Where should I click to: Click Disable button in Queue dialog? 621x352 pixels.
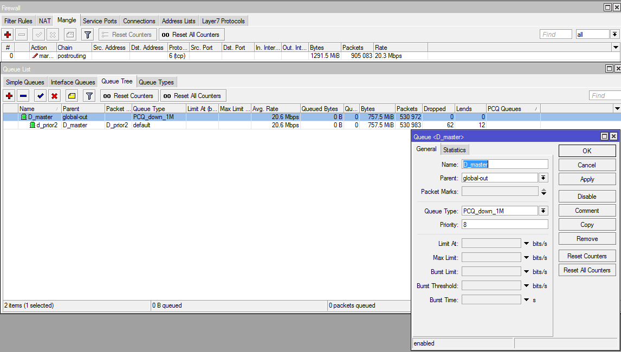[587, 197]
